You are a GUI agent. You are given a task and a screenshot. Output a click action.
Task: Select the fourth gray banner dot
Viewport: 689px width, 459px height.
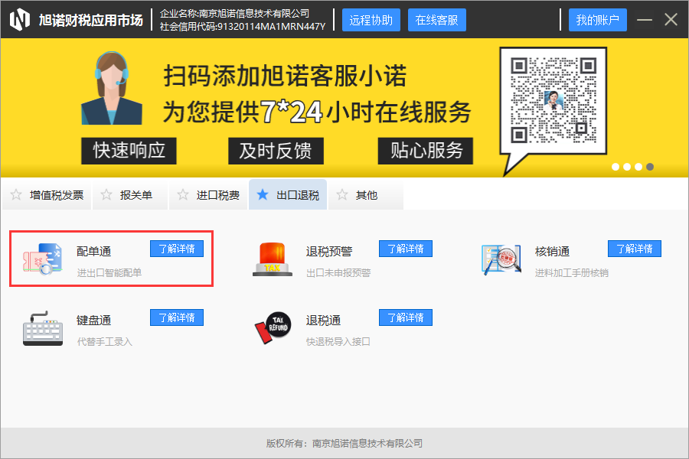click(x=650, y=167)
